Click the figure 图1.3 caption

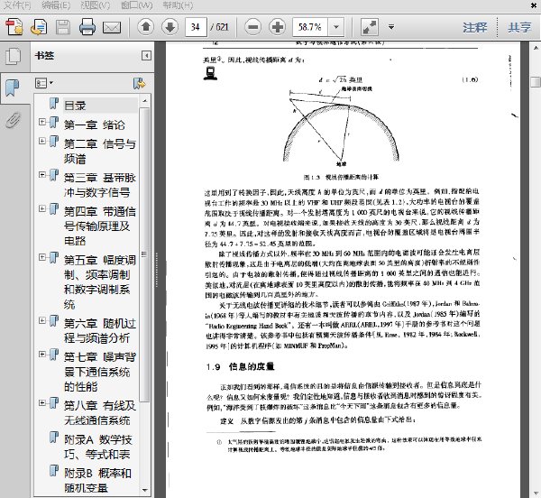coord(341,177)
